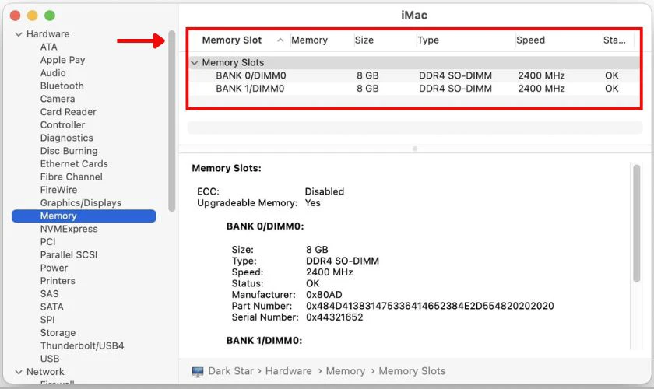Click the green zoom window button

click(50, 16)
